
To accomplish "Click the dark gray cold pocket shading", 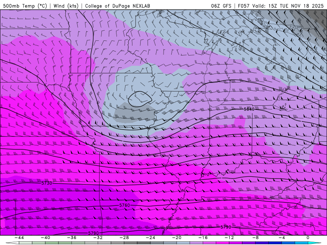I will (x=134, y=113).
